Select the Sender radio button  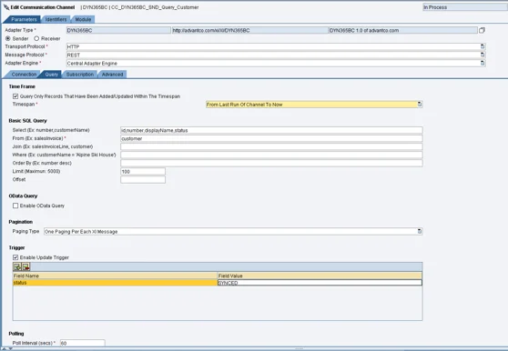[8, 38]
